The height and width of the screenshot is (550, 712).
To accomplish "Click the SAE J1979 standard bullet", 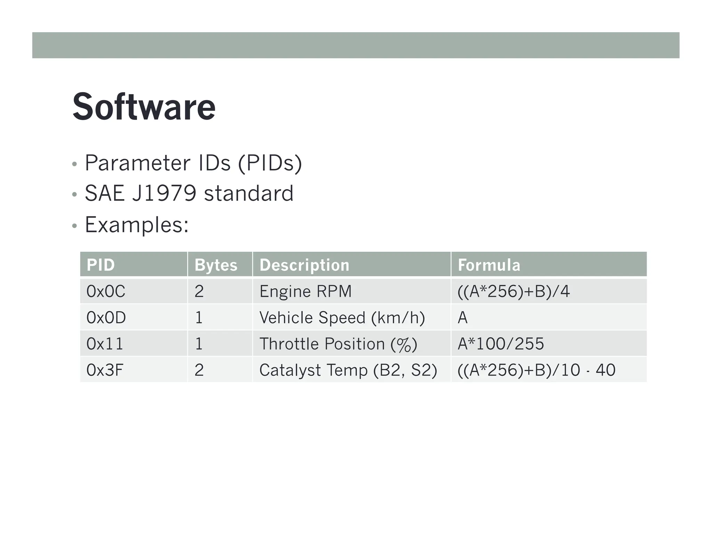I will pos(189,193).
